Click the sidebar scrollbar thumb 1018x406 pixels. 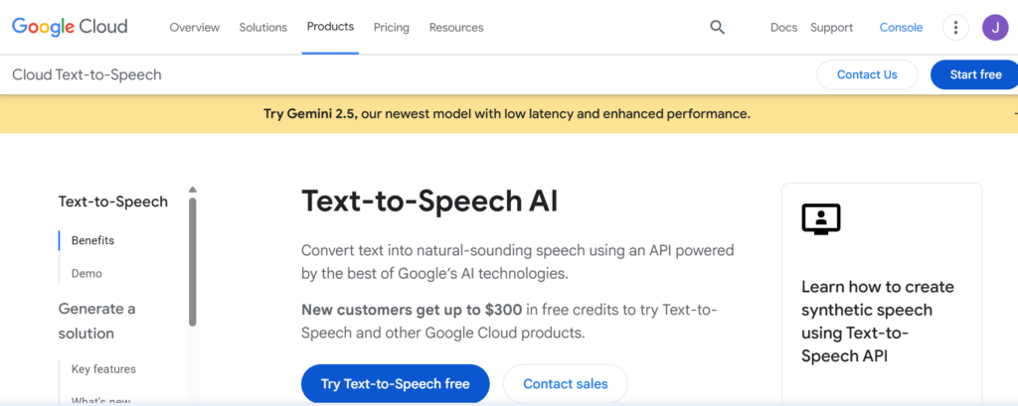[192, 261]
